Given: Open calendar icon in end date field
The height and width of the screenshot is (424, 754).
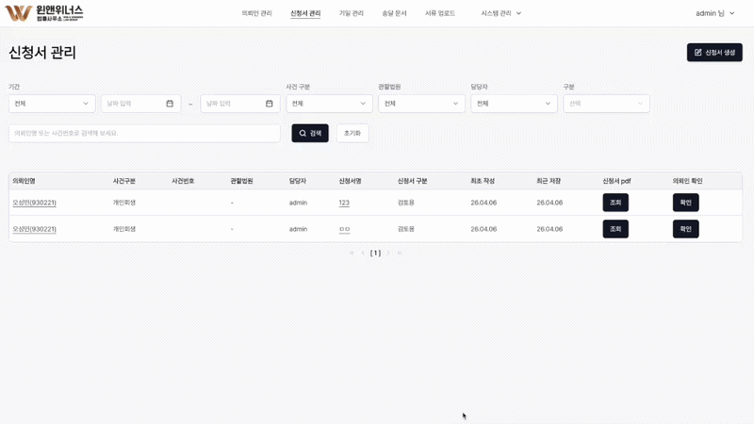Looking at the screenshot, I should [270, 104].
